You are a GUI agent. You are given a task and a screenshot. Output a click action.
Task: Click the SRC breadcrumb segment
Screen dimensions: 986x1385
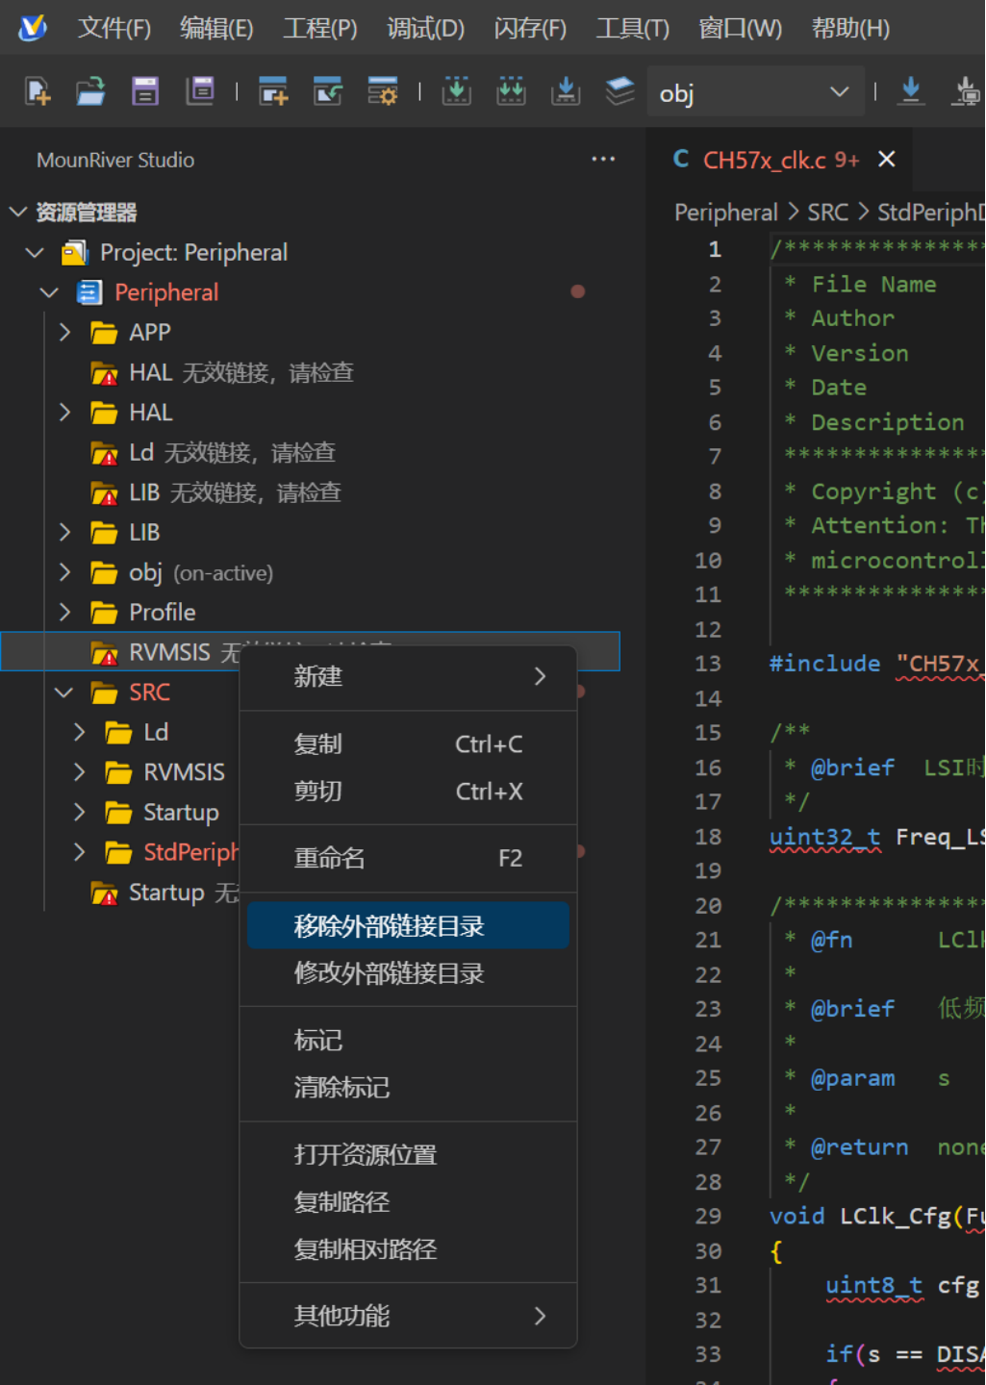(827, 213)
